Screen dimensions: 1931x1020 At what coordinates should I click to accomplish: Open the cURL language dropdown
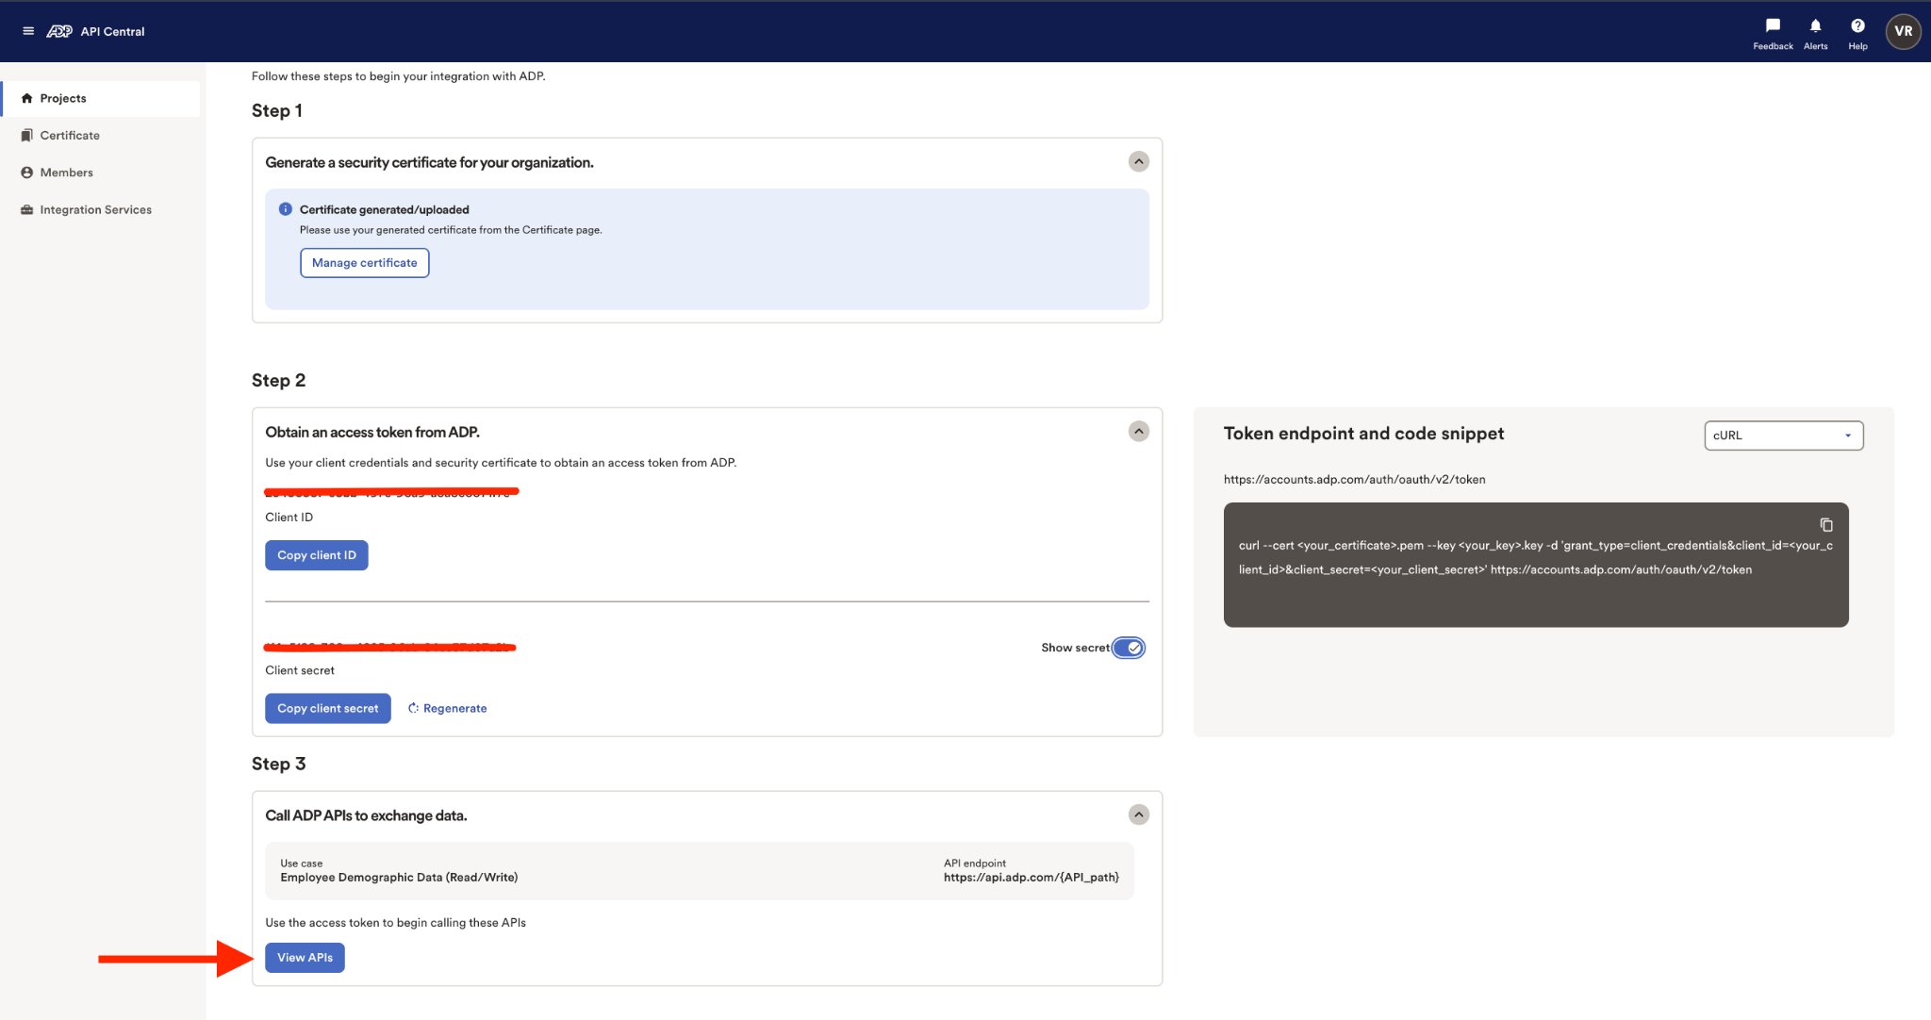[x=1784, y=436]
